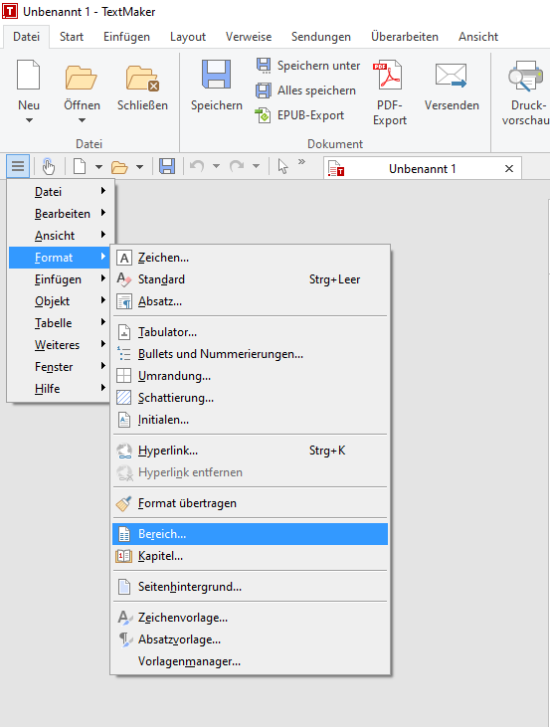Close the document using the Schließen icon
The width and height of the screenshot is (550, 727).
pyautogui.click(x=142, y=78)
